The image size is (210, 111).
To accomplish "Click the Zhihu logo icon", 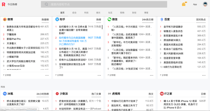I will 57,19.
